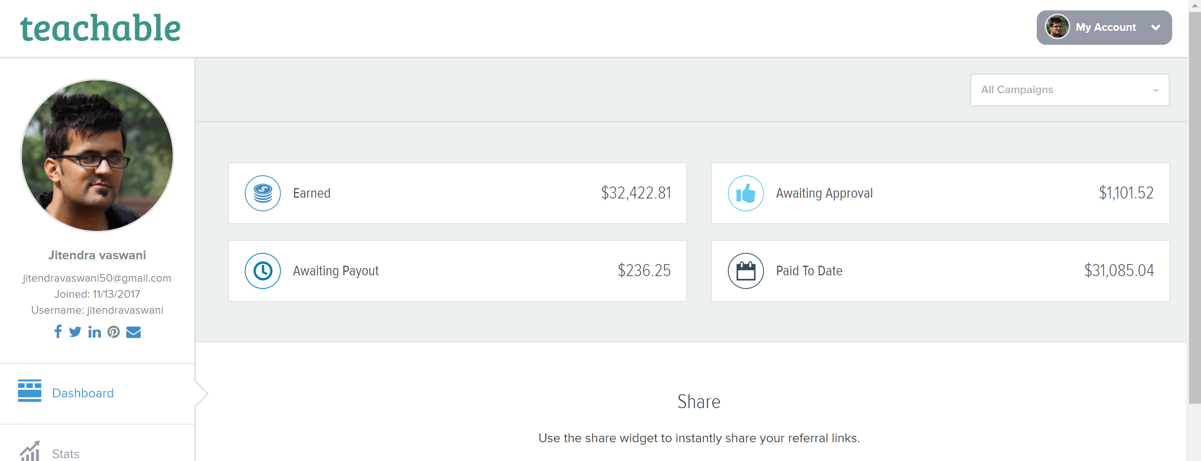Expand the All Campaigns dropdown

click(x=1070, y=90)
